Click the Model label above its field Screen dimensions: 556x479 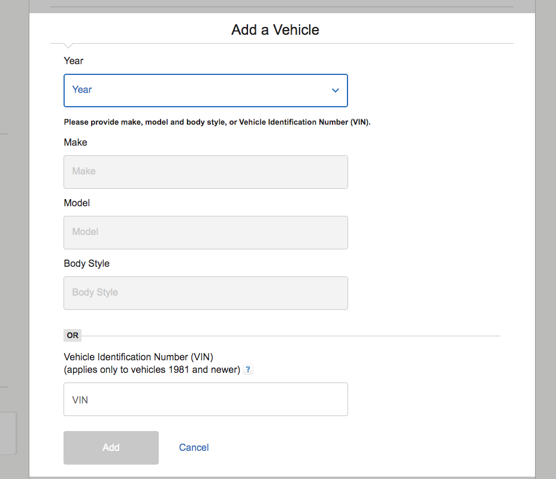[x=77, y=203]
